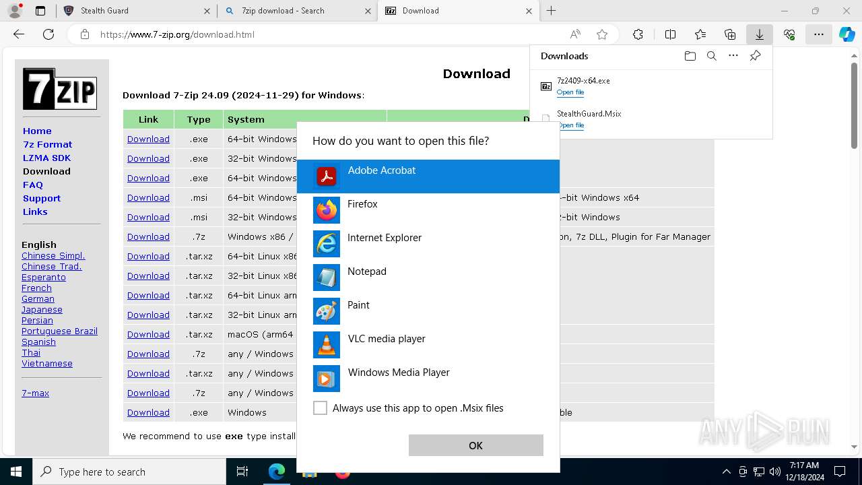Download the 64-bit Windows .exe first row
This screenshot has height=485, width=862.
pyautogui.click(x=148, y=139)
